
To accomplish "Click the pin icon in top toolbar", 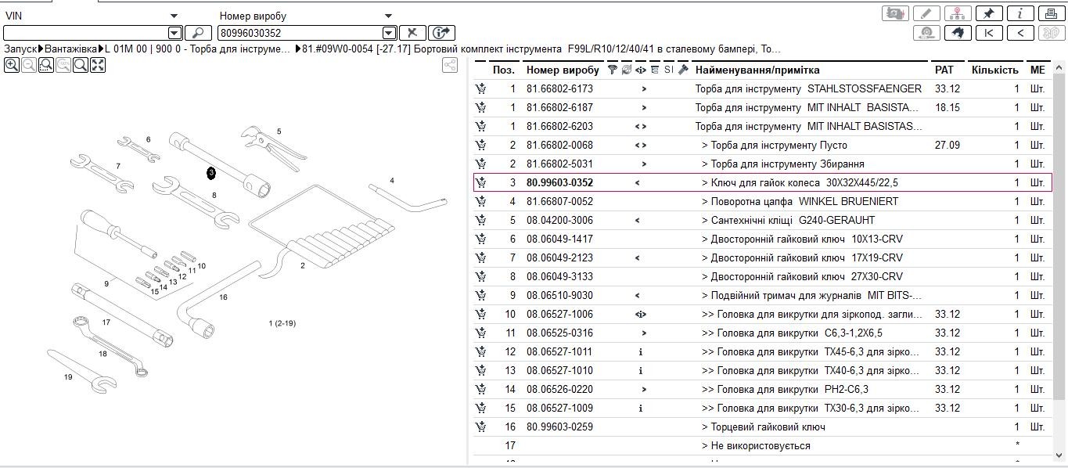I will (x=989, y=13).
